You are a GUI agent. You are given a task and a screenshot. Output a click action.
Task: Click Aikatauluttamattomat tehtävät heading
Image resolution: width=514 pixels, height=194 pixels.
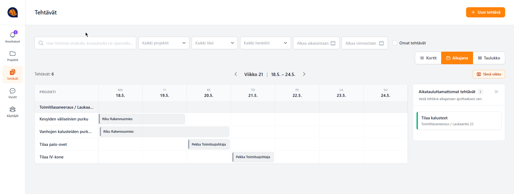pyautogui.click(x=447, y=92)
